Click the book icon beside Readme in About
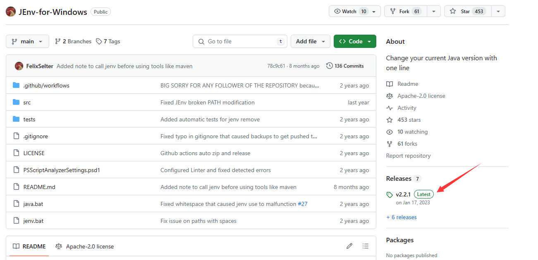This screenshot has width=538, height=260. coord(390,84)
